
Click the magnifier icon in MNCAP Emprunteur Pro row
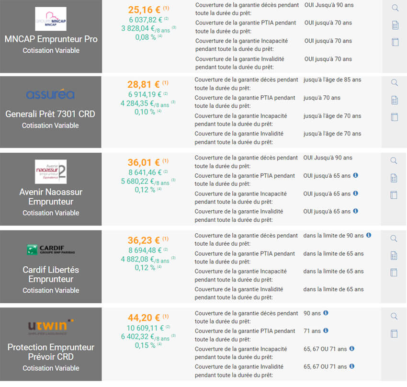395,8
